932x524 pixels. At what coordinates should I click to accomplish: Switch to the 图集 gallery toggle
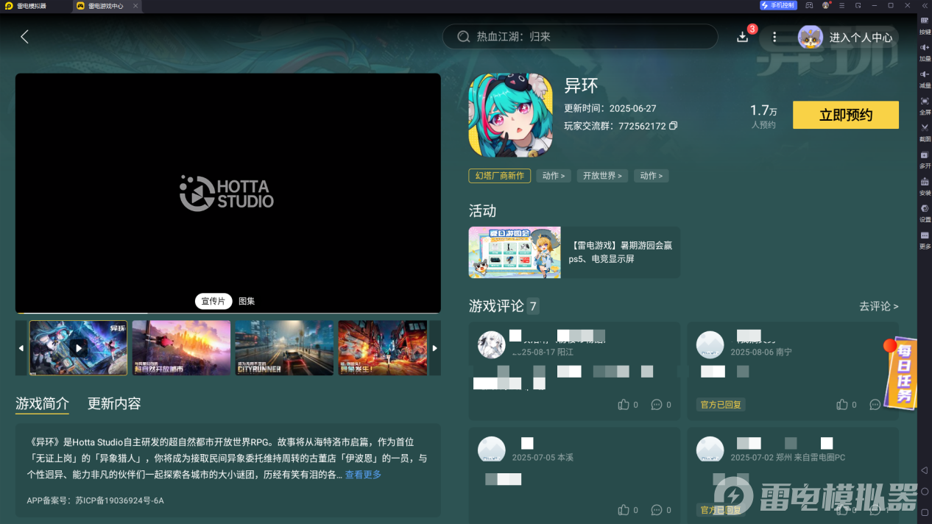[247, 301]
